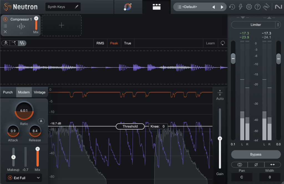284x184 pixels.
Task: Click the 8.4 Release knob
Action: click(35, 131)
